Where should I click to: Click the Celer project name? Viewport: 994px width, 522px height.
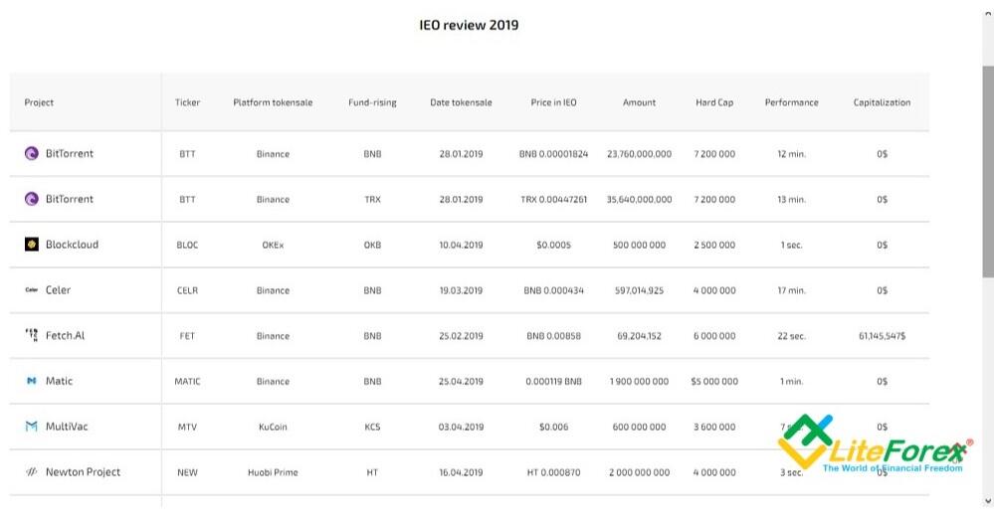[59, 290]
